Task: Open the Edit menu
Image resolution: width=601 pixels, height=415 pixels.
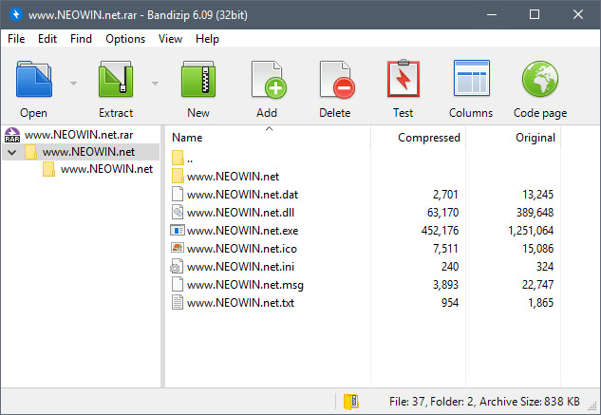Action: click(x=47, y=39)
